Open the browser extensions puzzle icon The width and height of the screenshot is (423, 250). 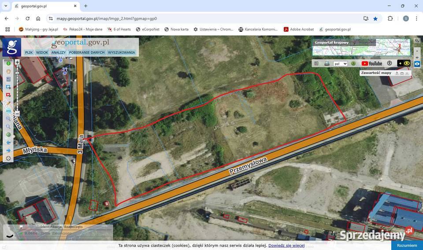point(390,18)
